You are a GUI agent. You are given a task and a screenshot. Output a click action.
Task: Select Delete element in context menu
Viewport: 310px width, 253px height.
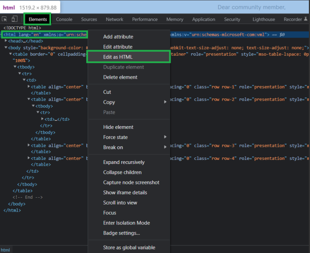pos(120,77)
